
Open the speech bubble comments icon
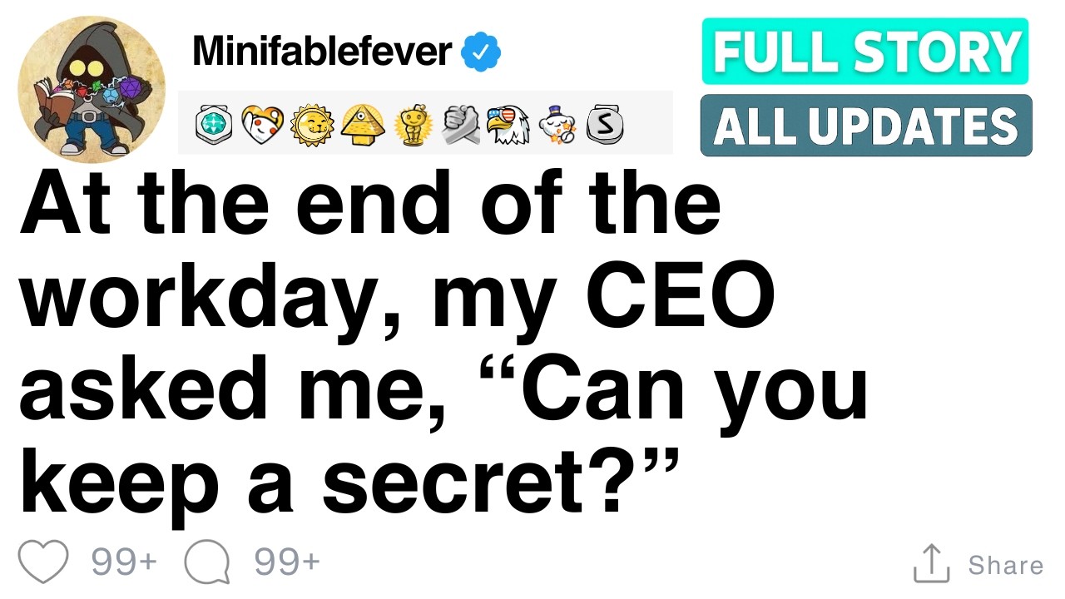coord(206,562)
